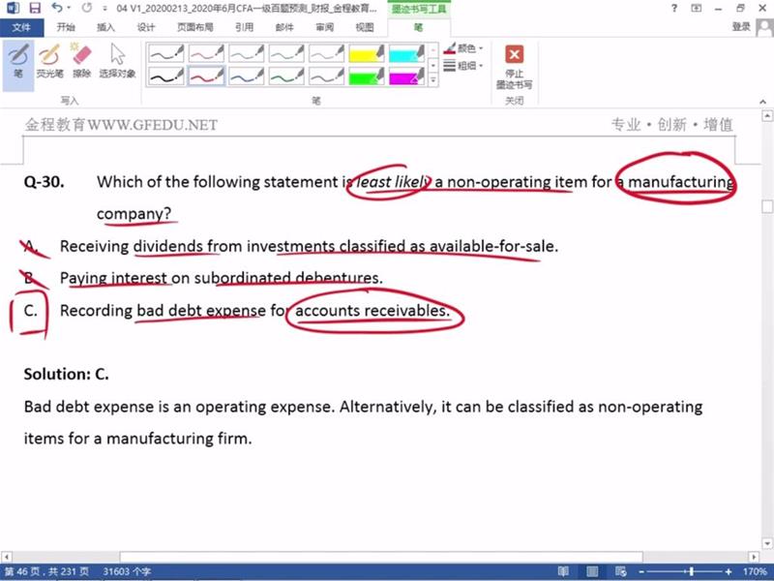Click the 170% zoom level button

click(754, 572)
